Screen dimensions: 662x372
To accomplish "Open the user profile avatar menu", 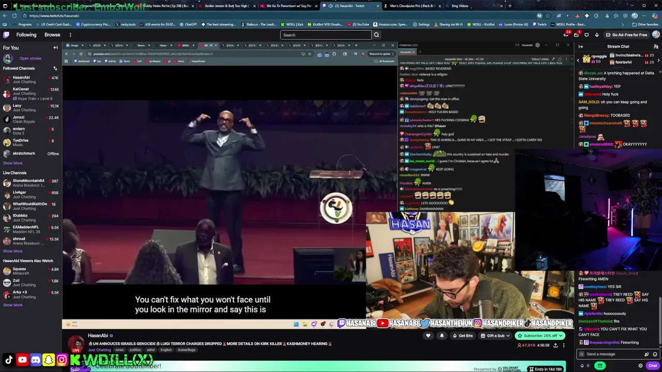I will (656, 35).
